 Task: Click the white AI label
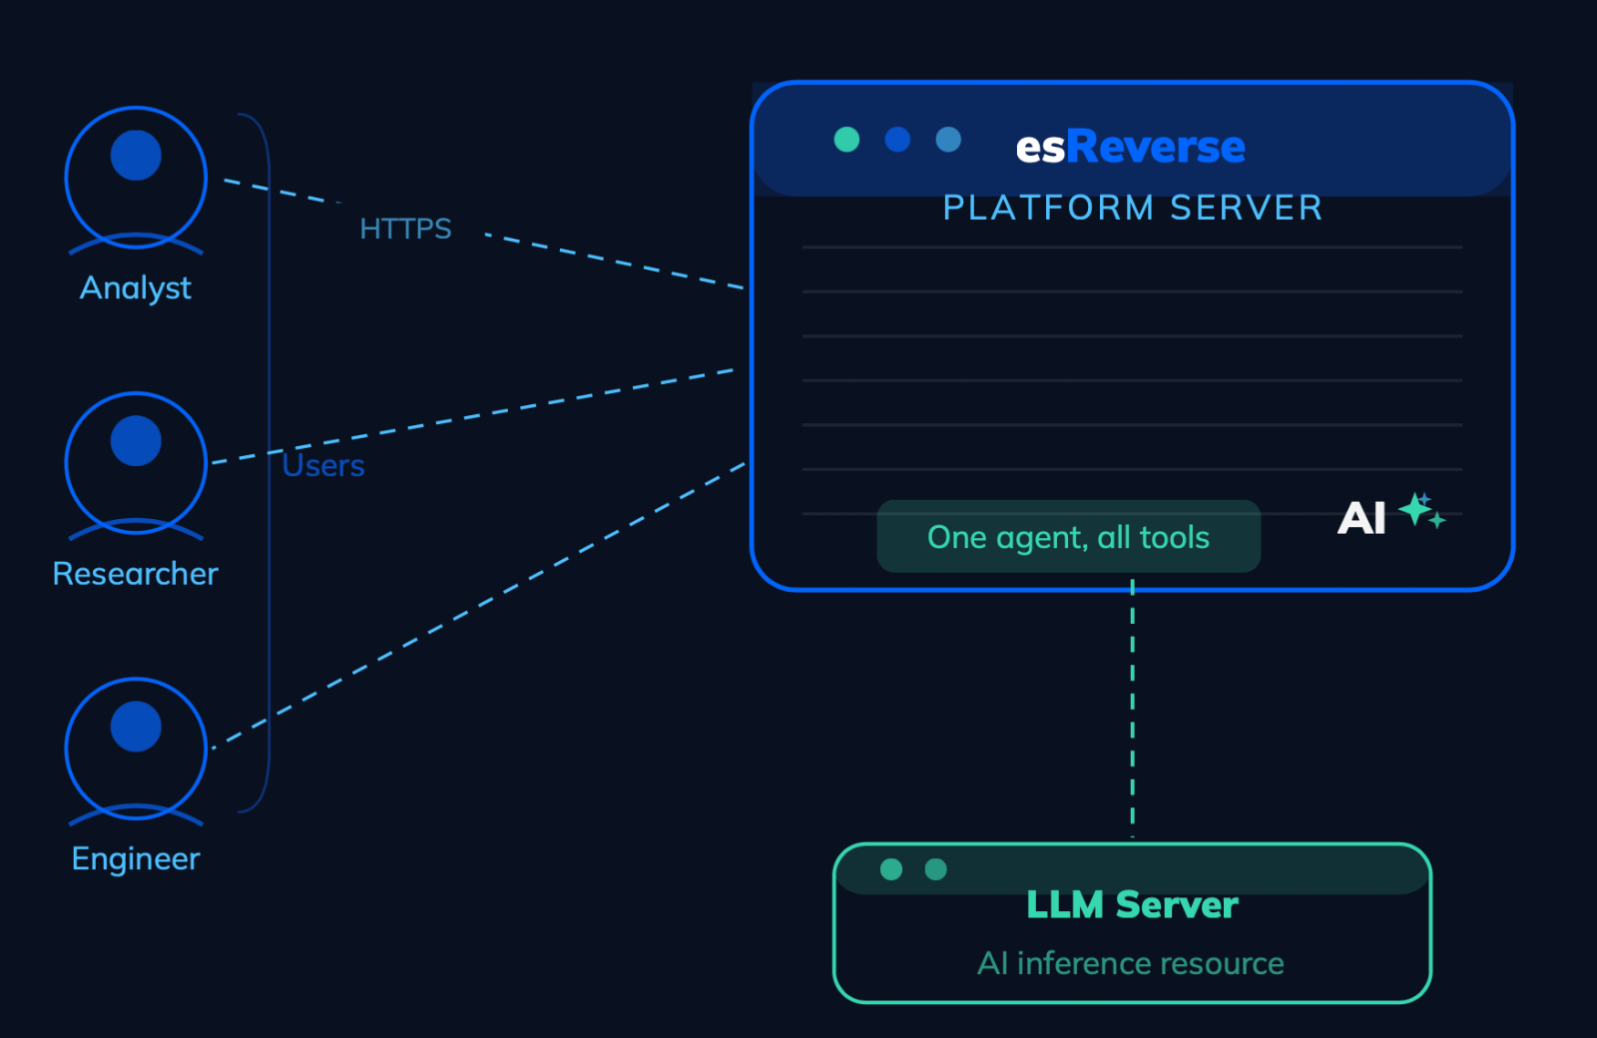[1361, 518]
